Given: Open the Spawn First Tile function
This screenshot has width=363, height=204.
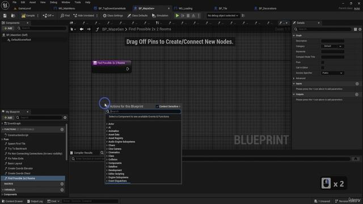Looking at the screenshot, I should 16,143.
